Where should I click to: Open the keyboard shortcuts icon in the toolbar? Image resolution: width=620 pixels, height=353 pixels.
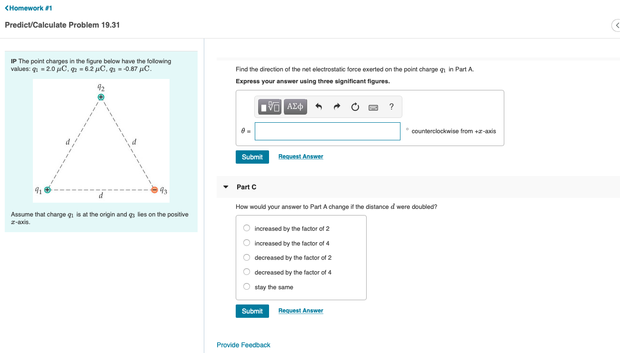(x=373, y=107)
